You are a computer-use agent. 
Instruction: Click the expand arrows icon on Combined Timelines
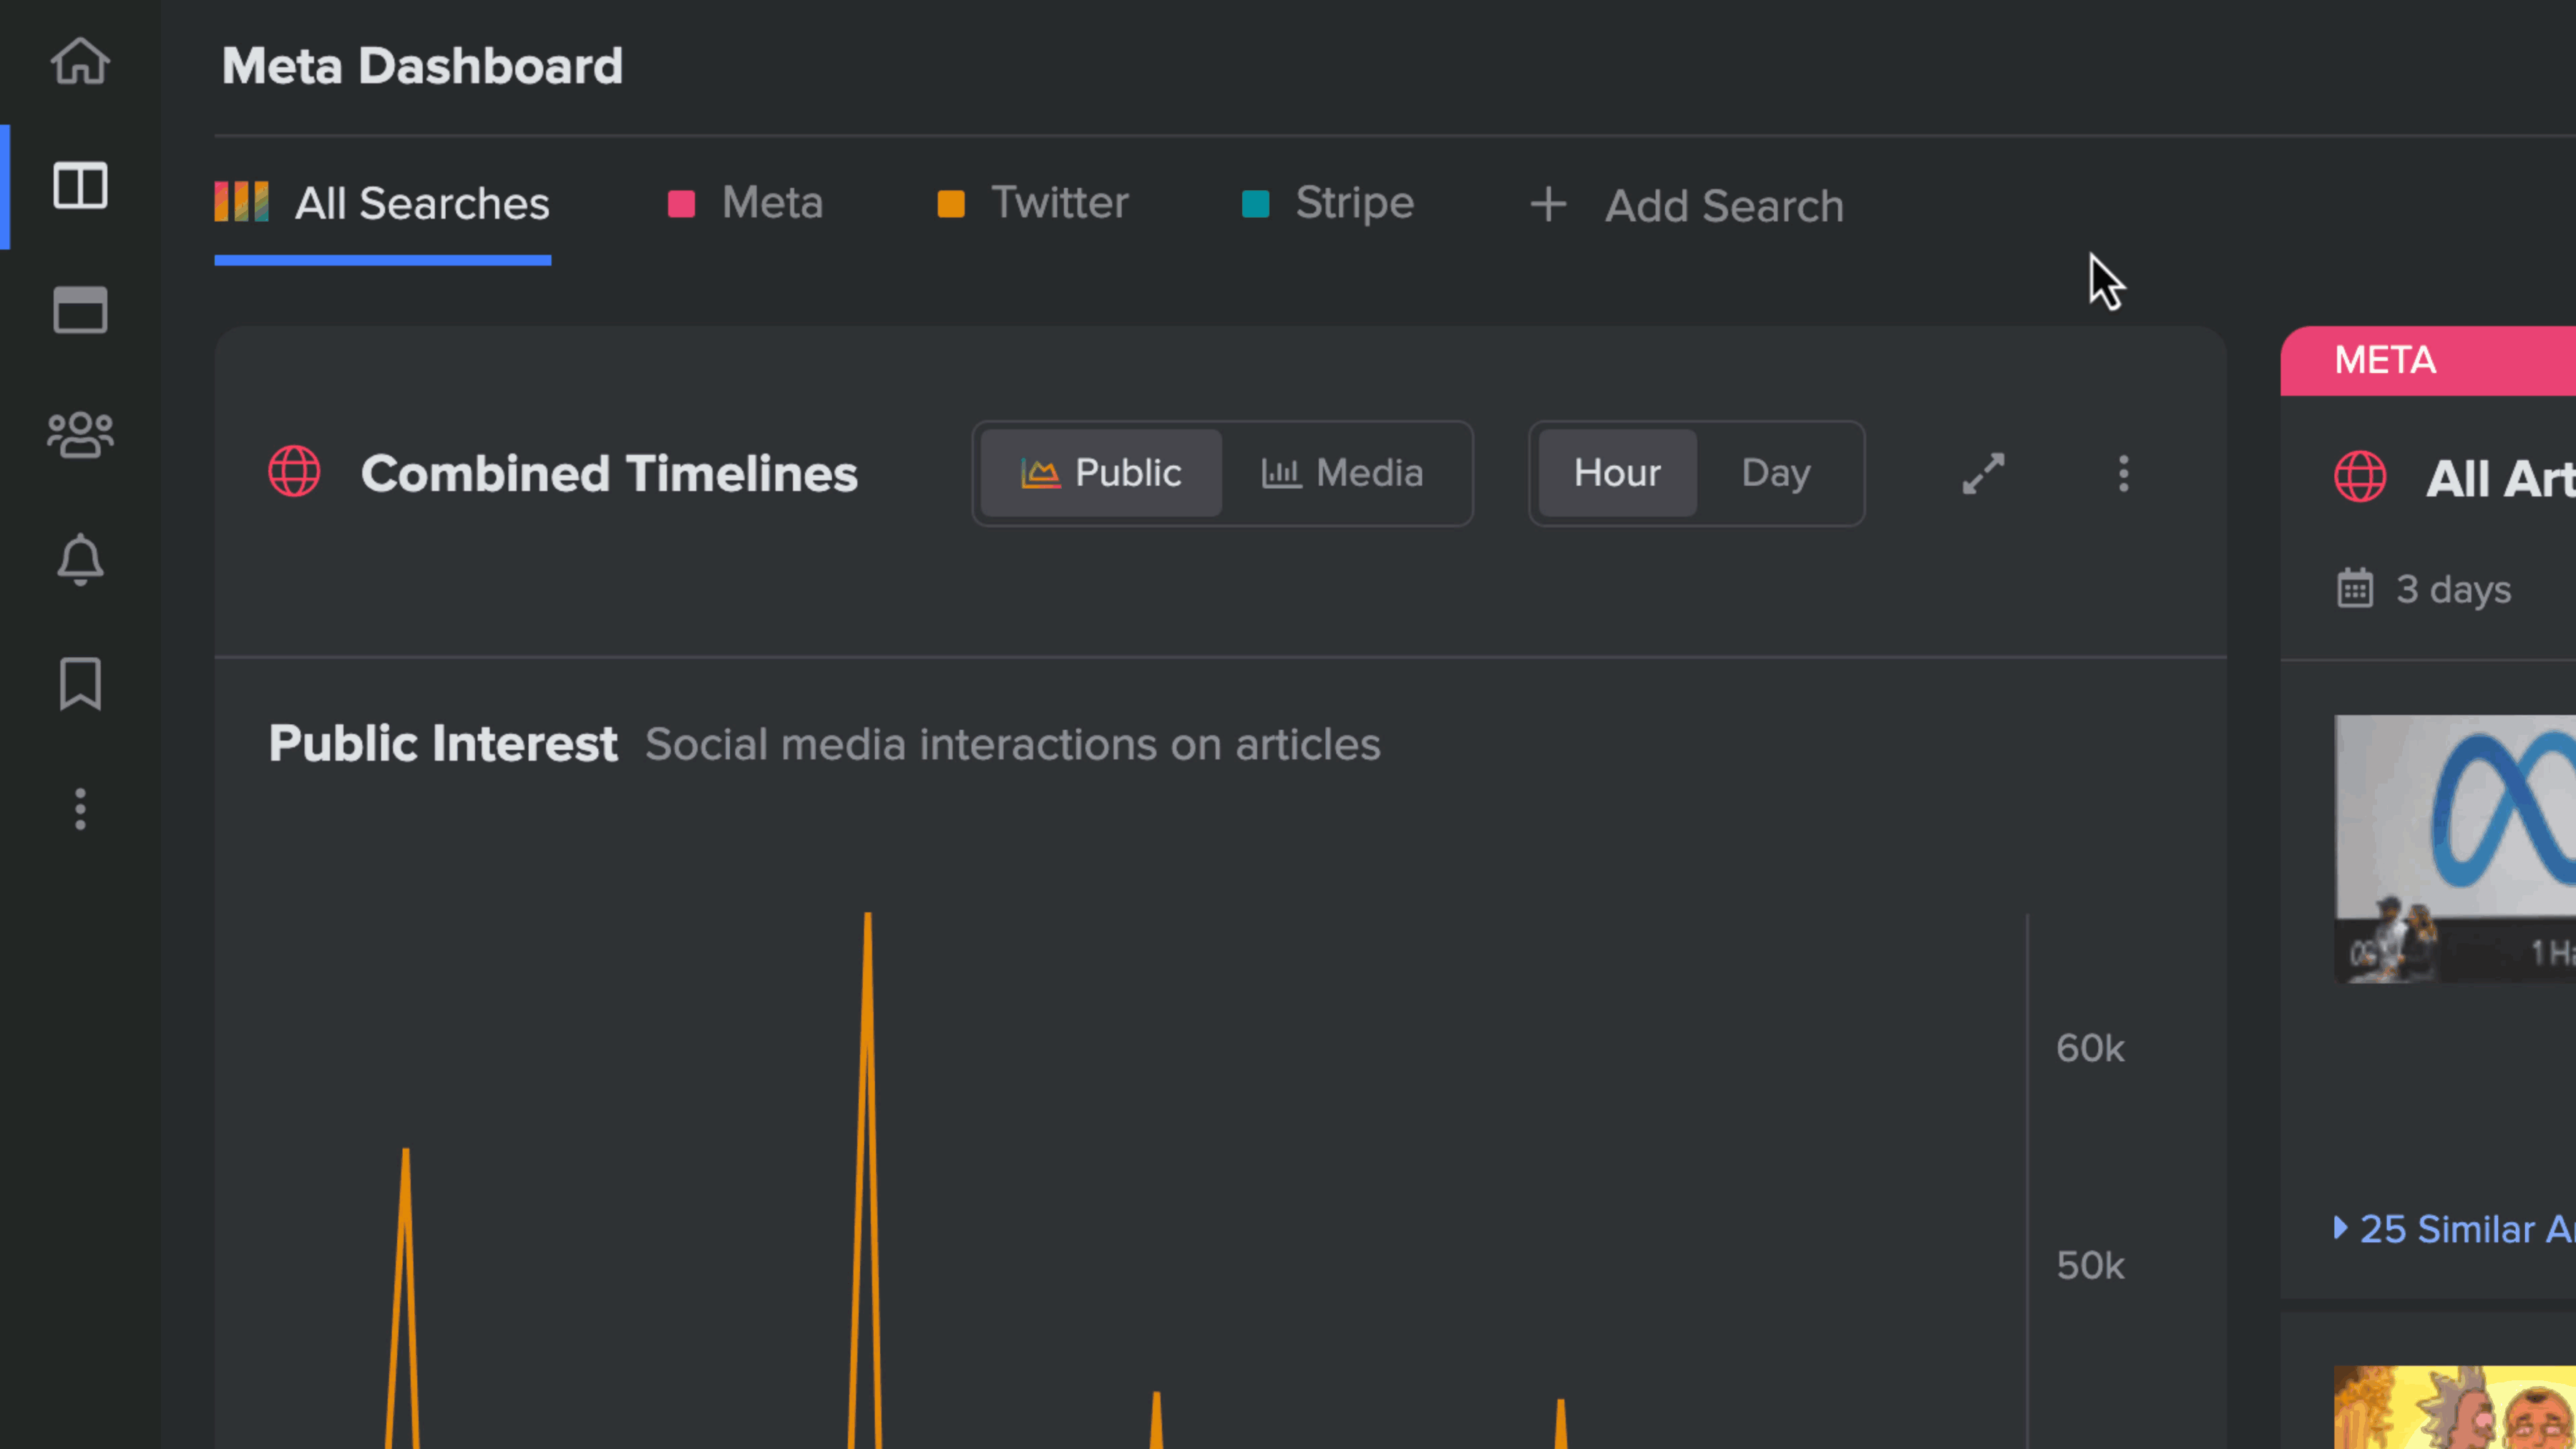pos(1984,474)
